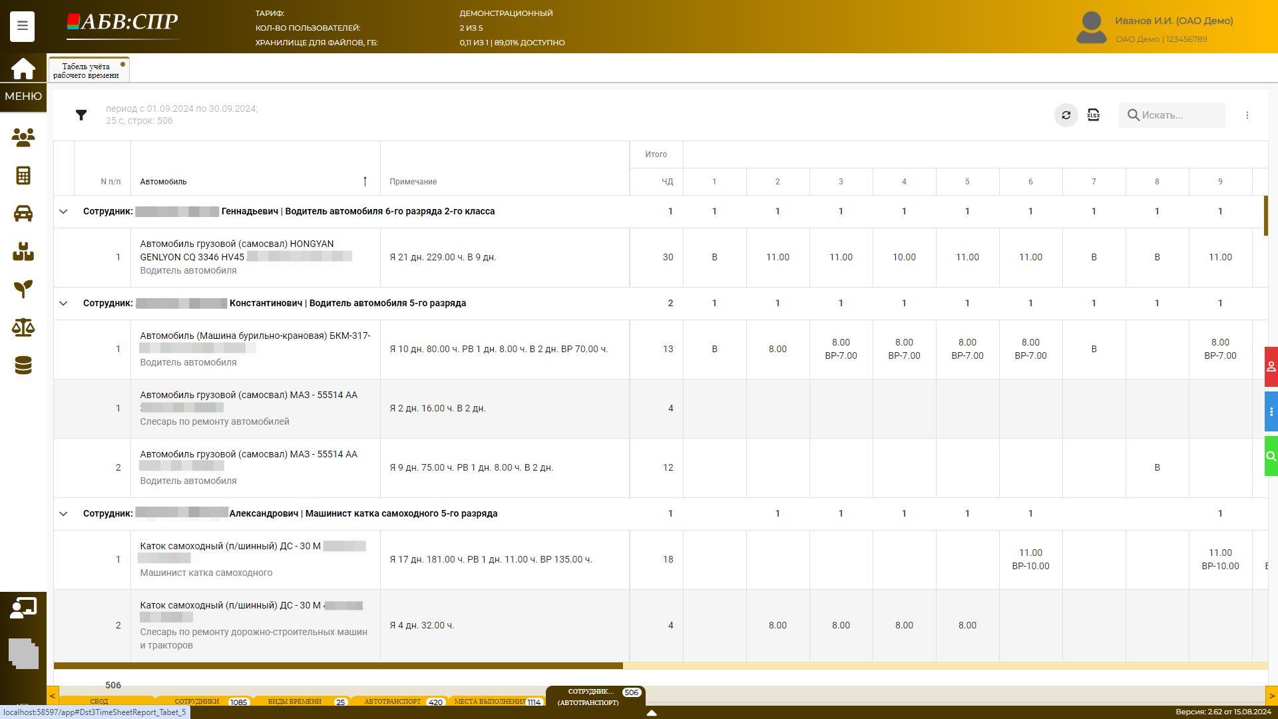Click day 4 cell with 10.00

pos(904,258)
